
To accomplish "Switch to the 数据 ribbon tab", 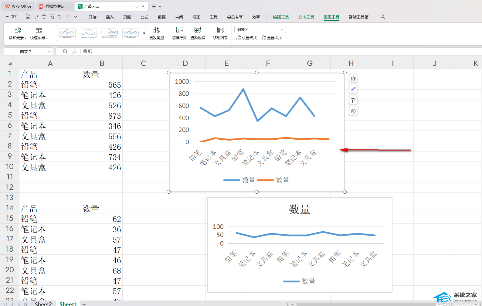I will (x=162, y=17).
